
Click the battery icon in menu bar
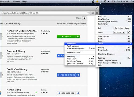coord(113,2)
